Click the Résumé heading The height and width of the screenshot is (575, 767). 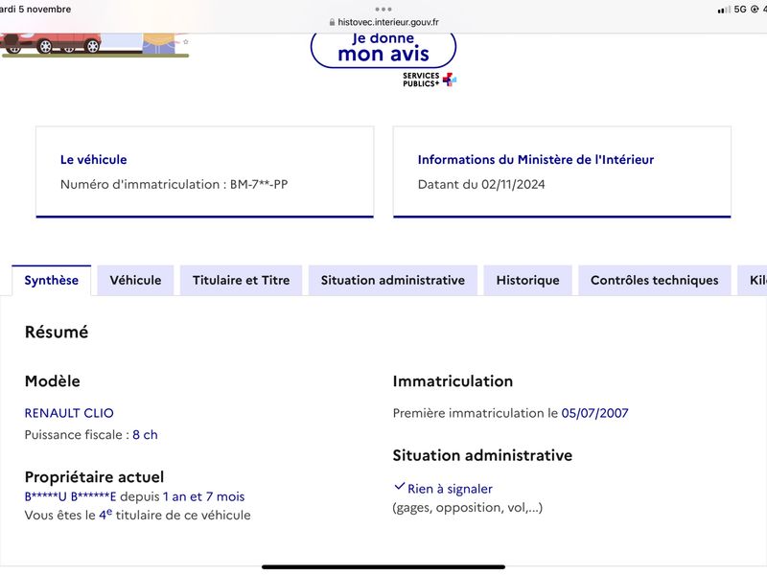click(57, 332)
